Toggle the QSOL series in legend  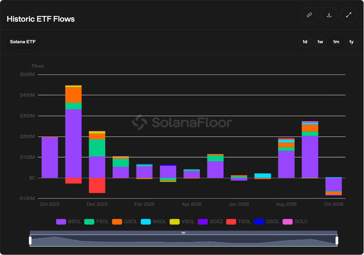tap(267, 222)
